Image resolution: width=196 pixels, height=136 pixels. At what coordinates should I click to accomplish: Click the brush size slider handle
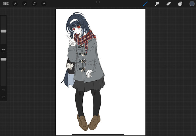[x=3, y=31]
